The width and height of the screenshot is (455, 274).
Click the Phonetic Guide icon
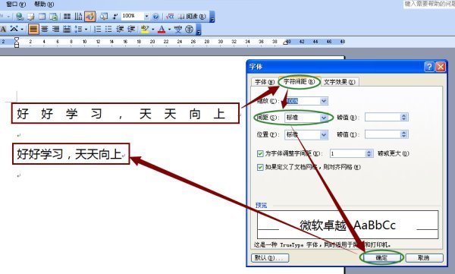coord(178,29)
